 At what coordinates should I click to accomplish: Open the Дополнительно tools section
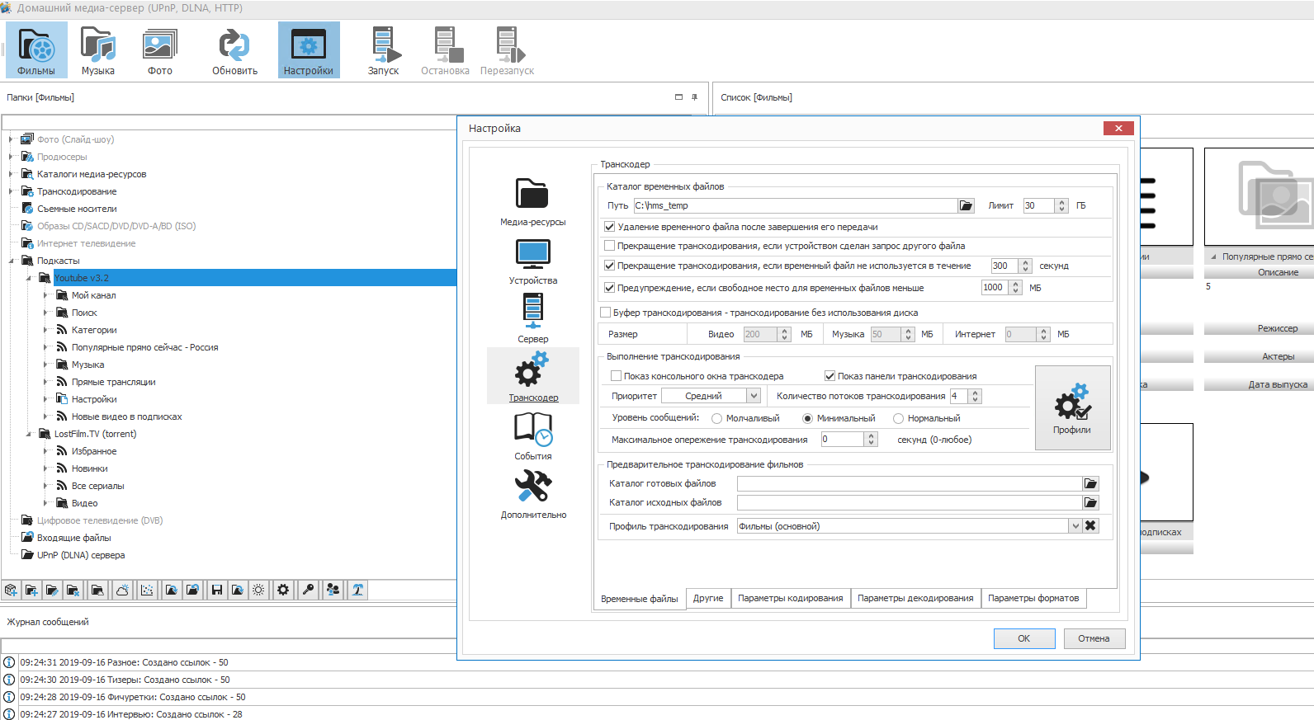click(532, 494)
